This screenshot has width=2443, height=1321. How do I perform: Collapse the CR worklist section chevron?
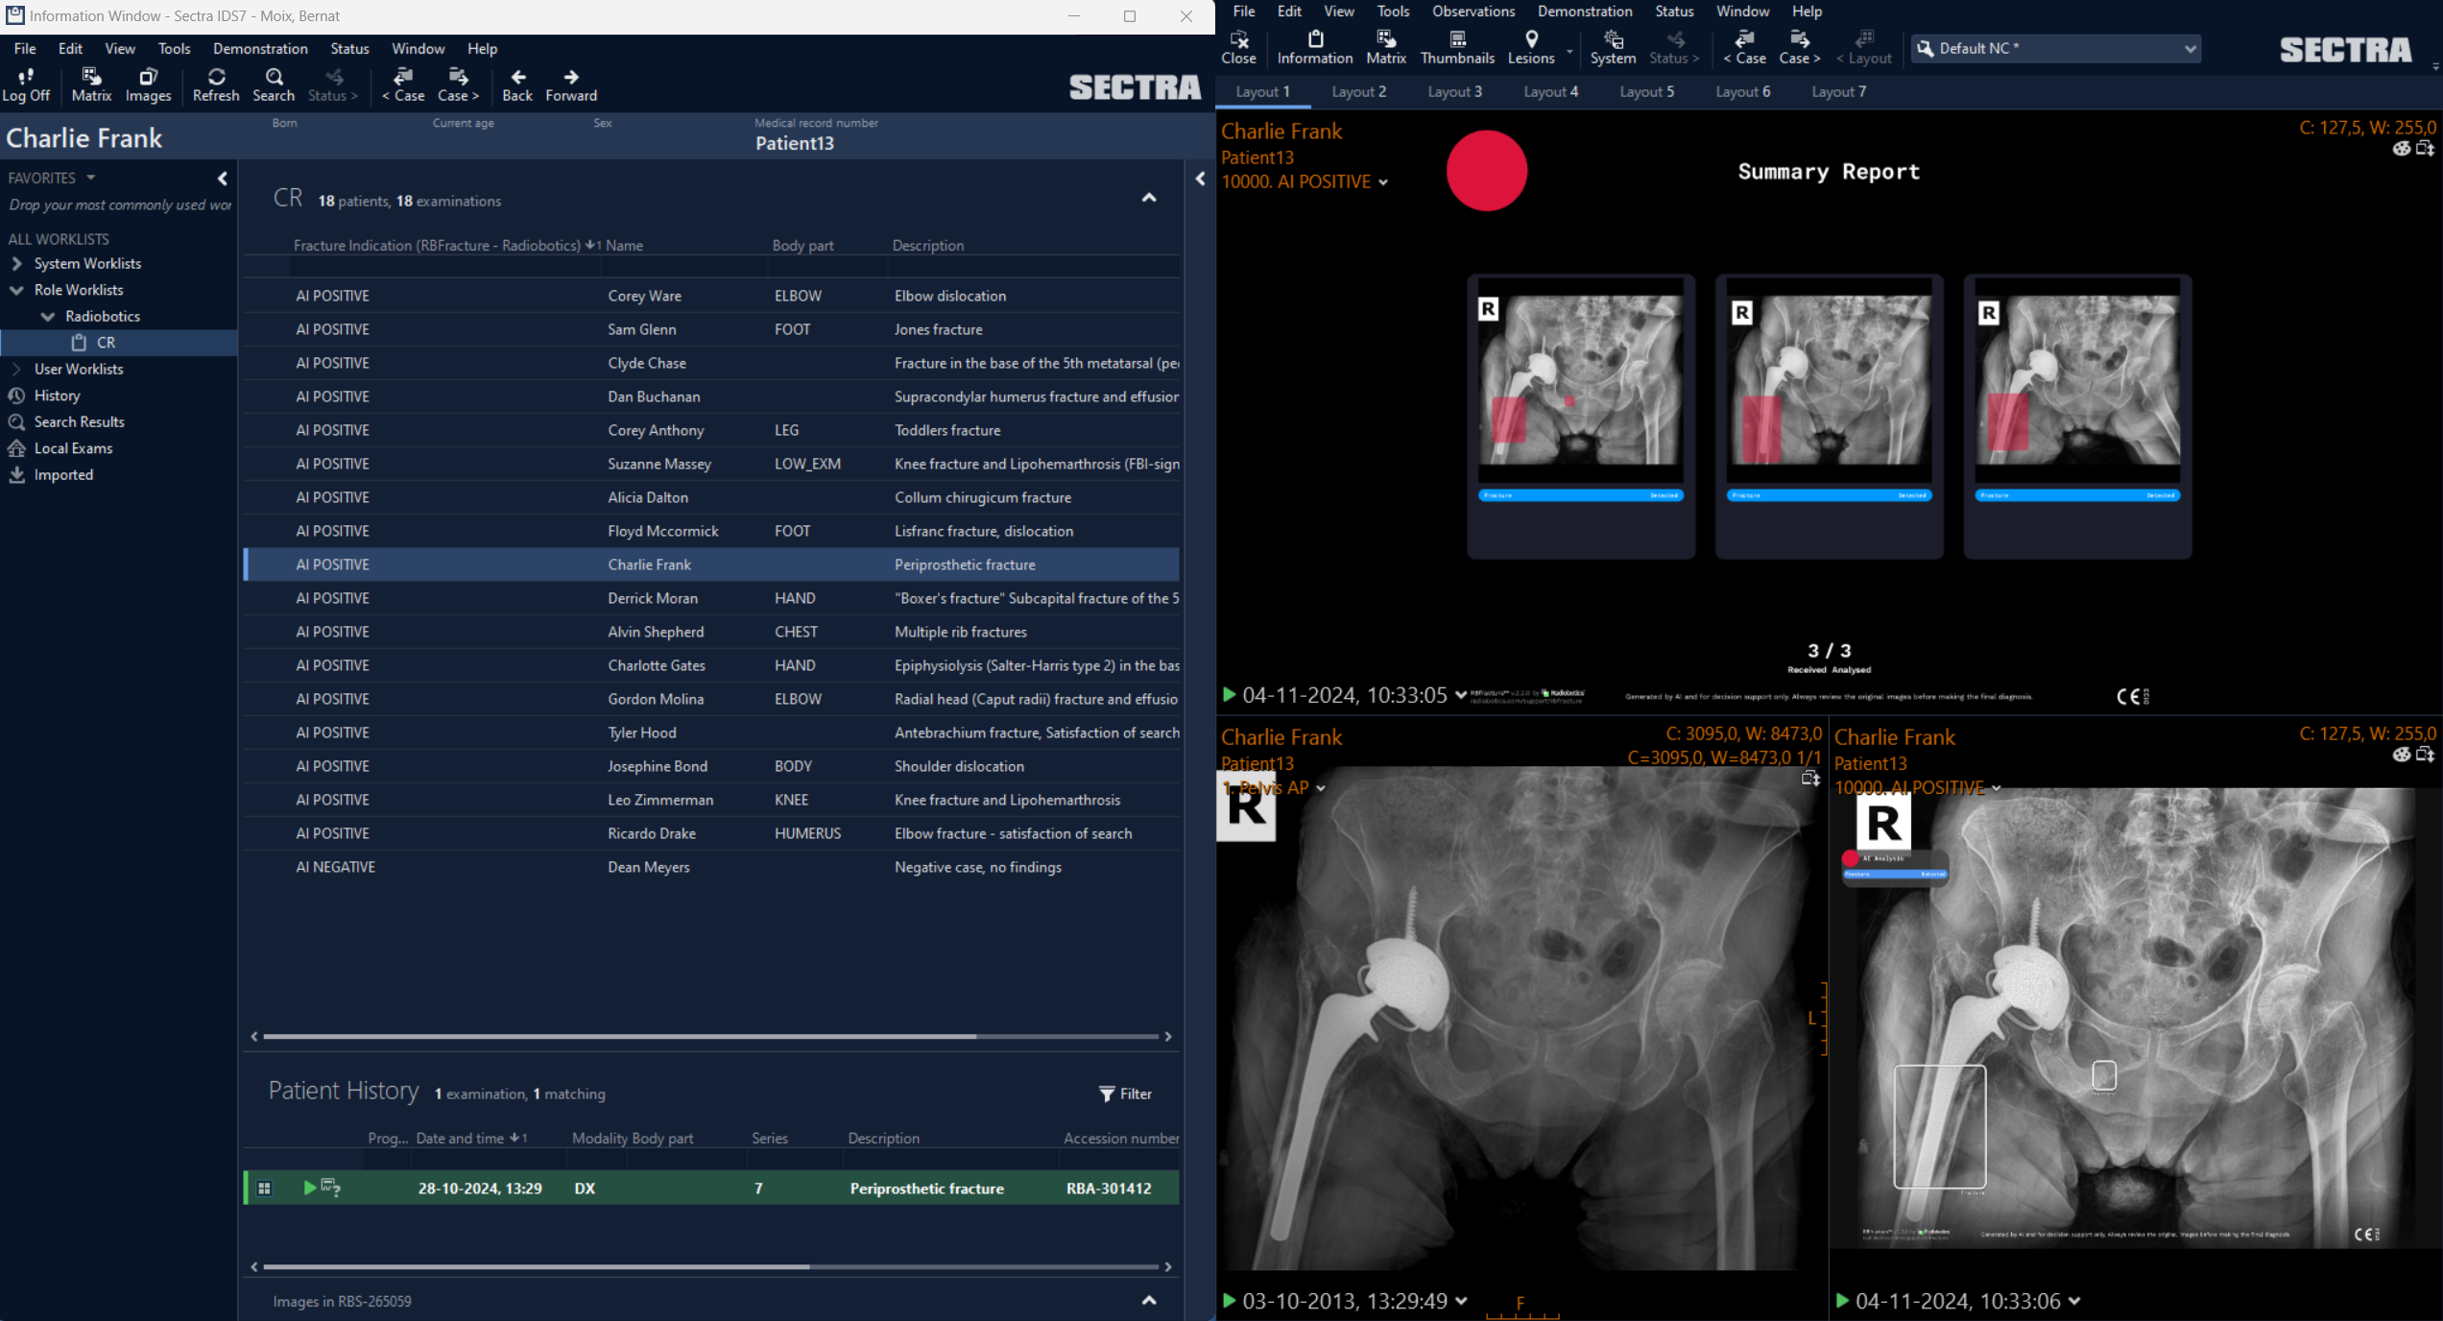point(1149,198)
